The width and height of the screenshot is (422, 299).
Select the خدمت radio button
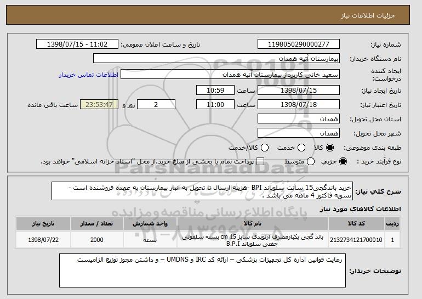coord(301,148)
